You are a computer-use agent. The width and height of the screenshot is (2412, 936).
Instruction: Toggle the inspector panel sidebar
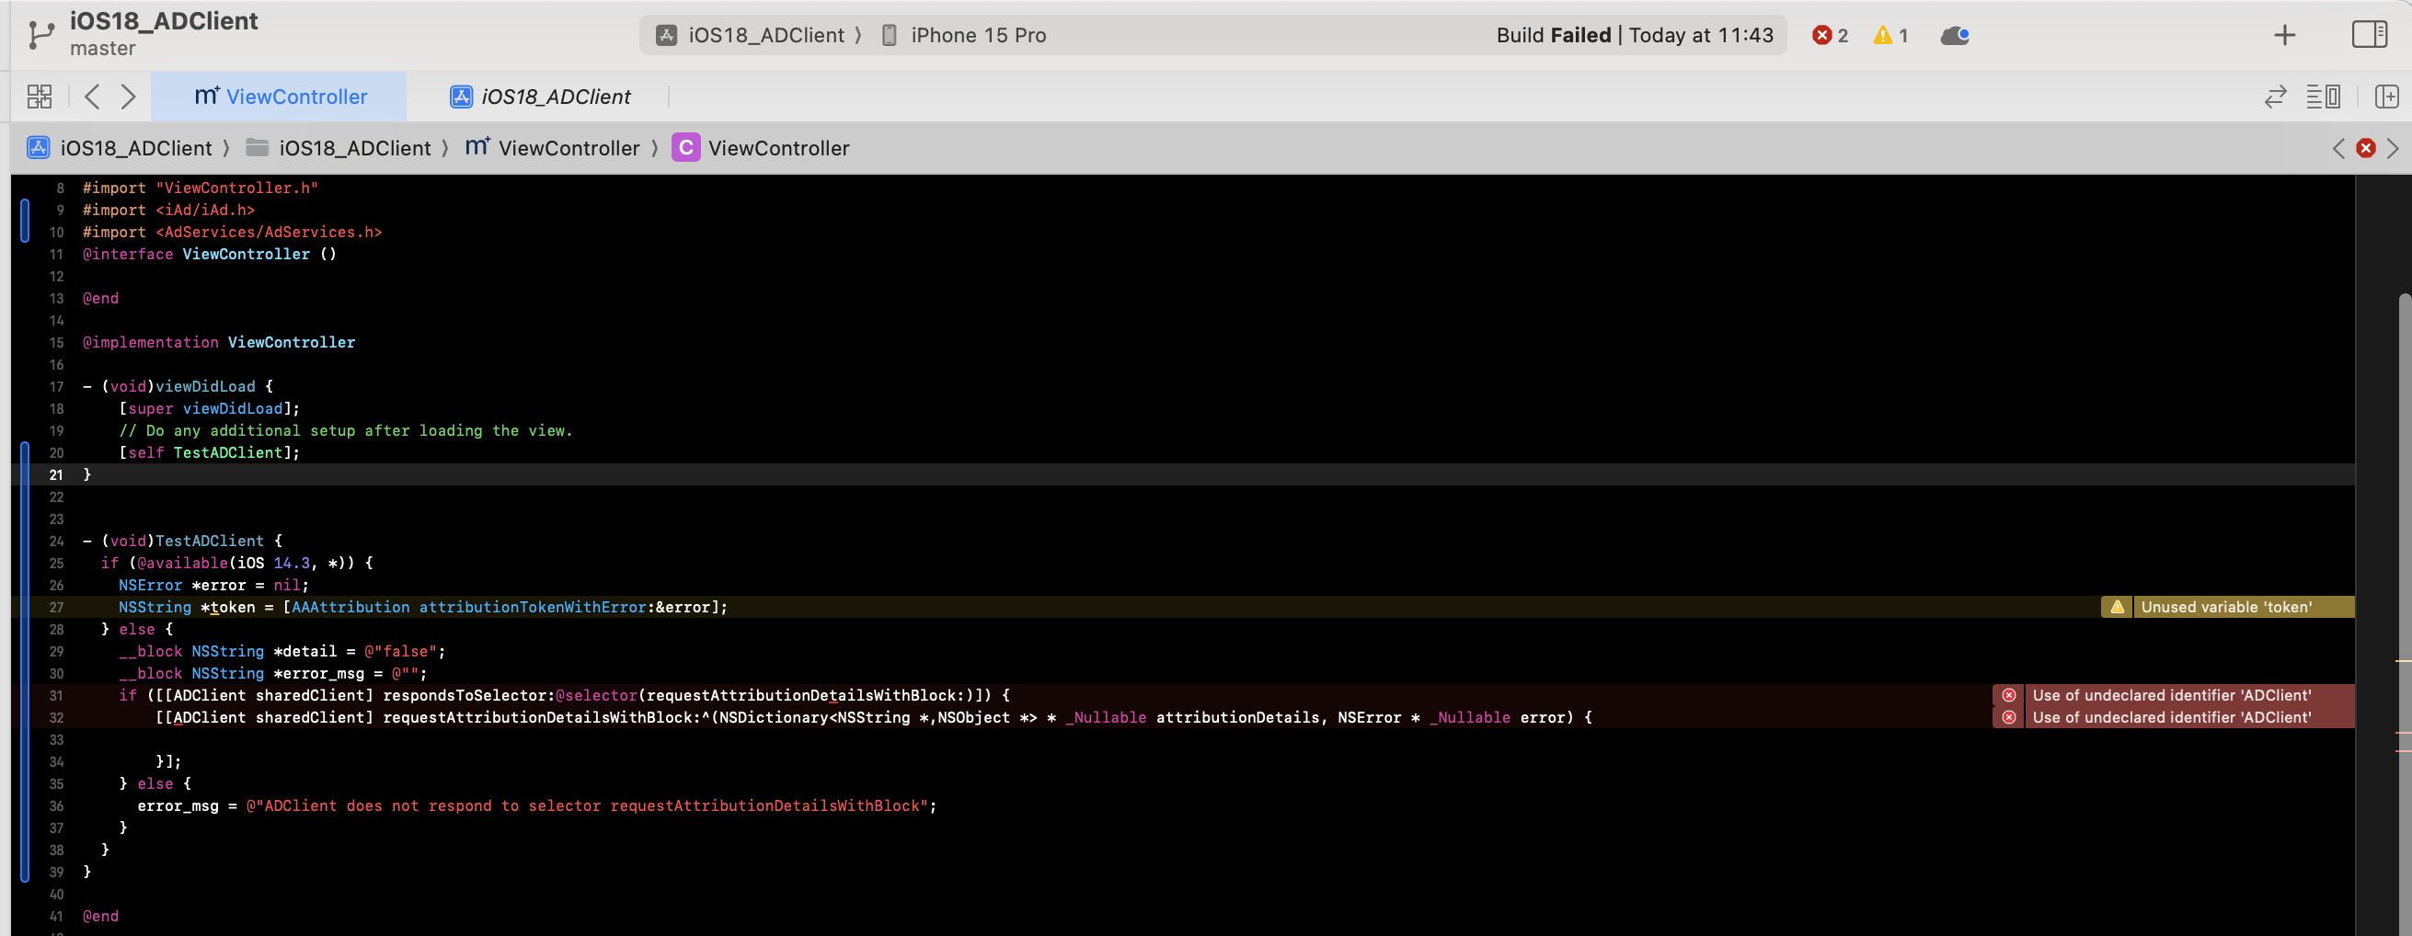(x=2369, y=36)
